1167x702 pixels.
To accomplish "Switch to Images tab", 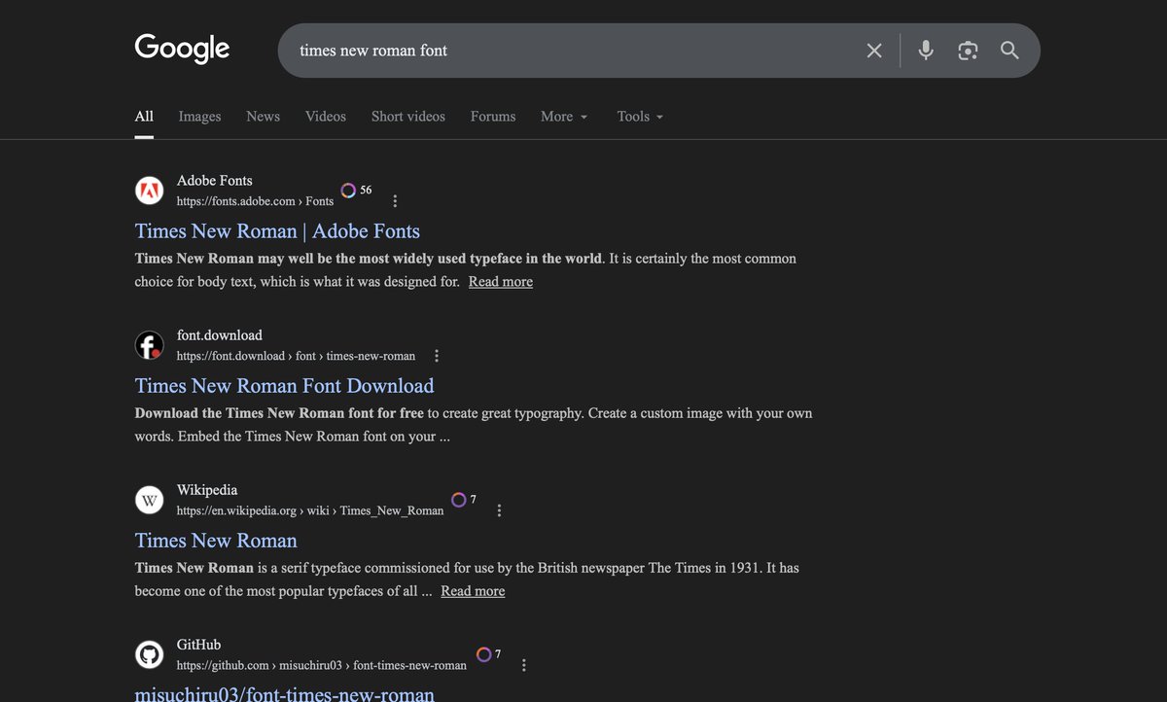I will 199,117.
